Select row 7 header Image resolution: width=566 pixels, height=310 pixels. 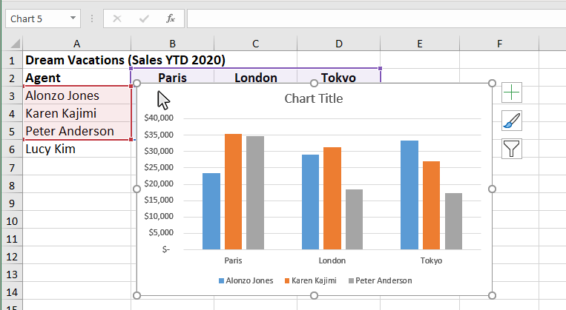12,167
